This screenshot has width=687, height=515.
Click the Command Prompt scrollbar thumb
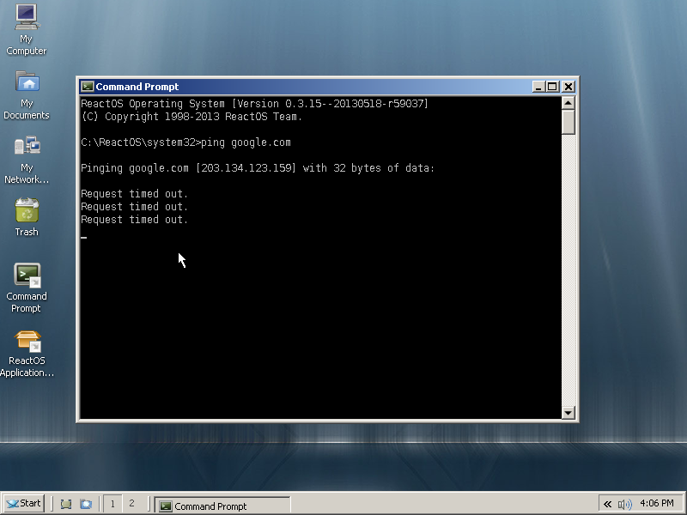coord(568,122)
